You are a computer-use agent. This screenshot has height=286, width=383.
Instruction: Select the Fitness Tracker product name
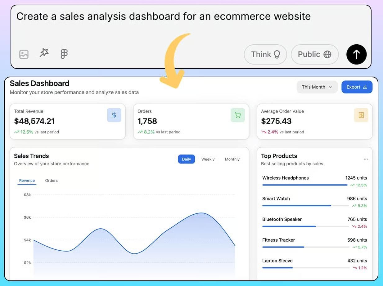point(278,240)
